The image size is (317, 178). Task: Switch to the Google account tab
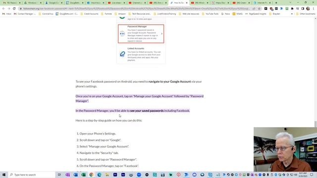53,3
